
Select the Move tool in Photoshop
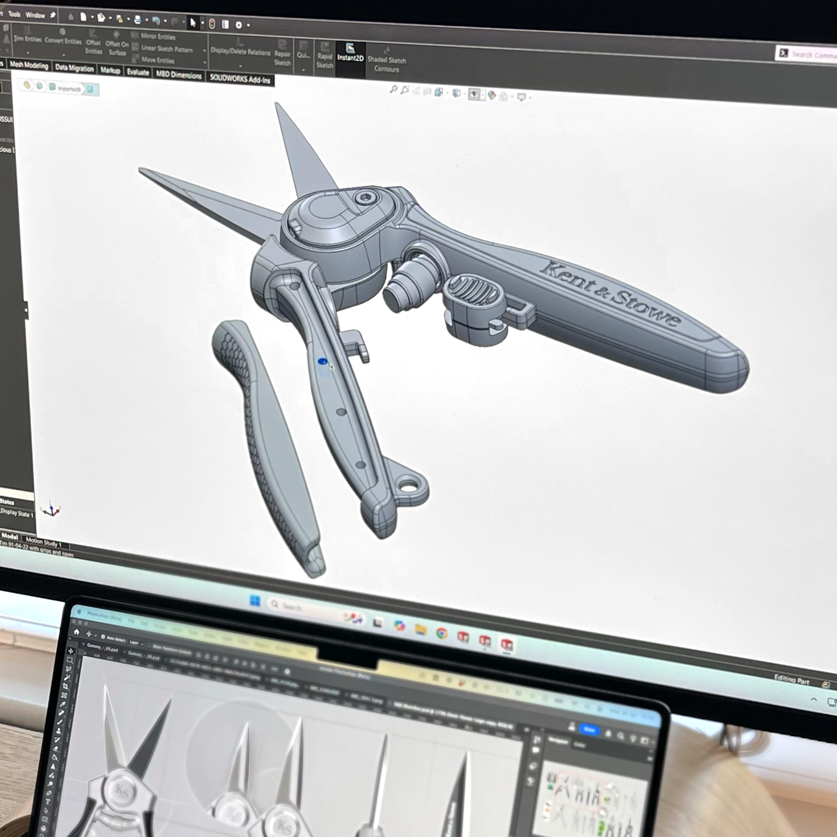pyautogui.click(x=71, y=652)
